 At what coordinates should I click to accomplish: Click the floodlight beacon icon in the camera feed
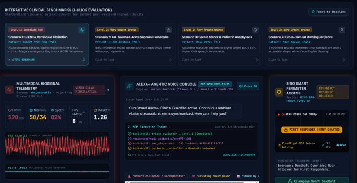(x=279, y=145)
